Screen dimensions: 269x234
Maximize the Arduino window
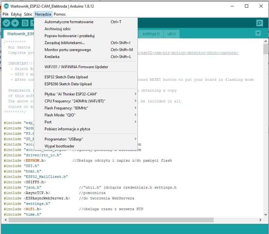246,6
